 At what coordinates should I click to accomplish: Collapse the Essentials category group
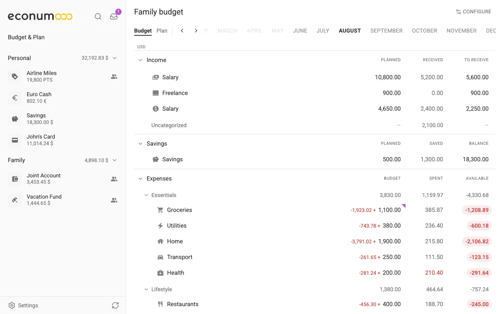[146, 195]
